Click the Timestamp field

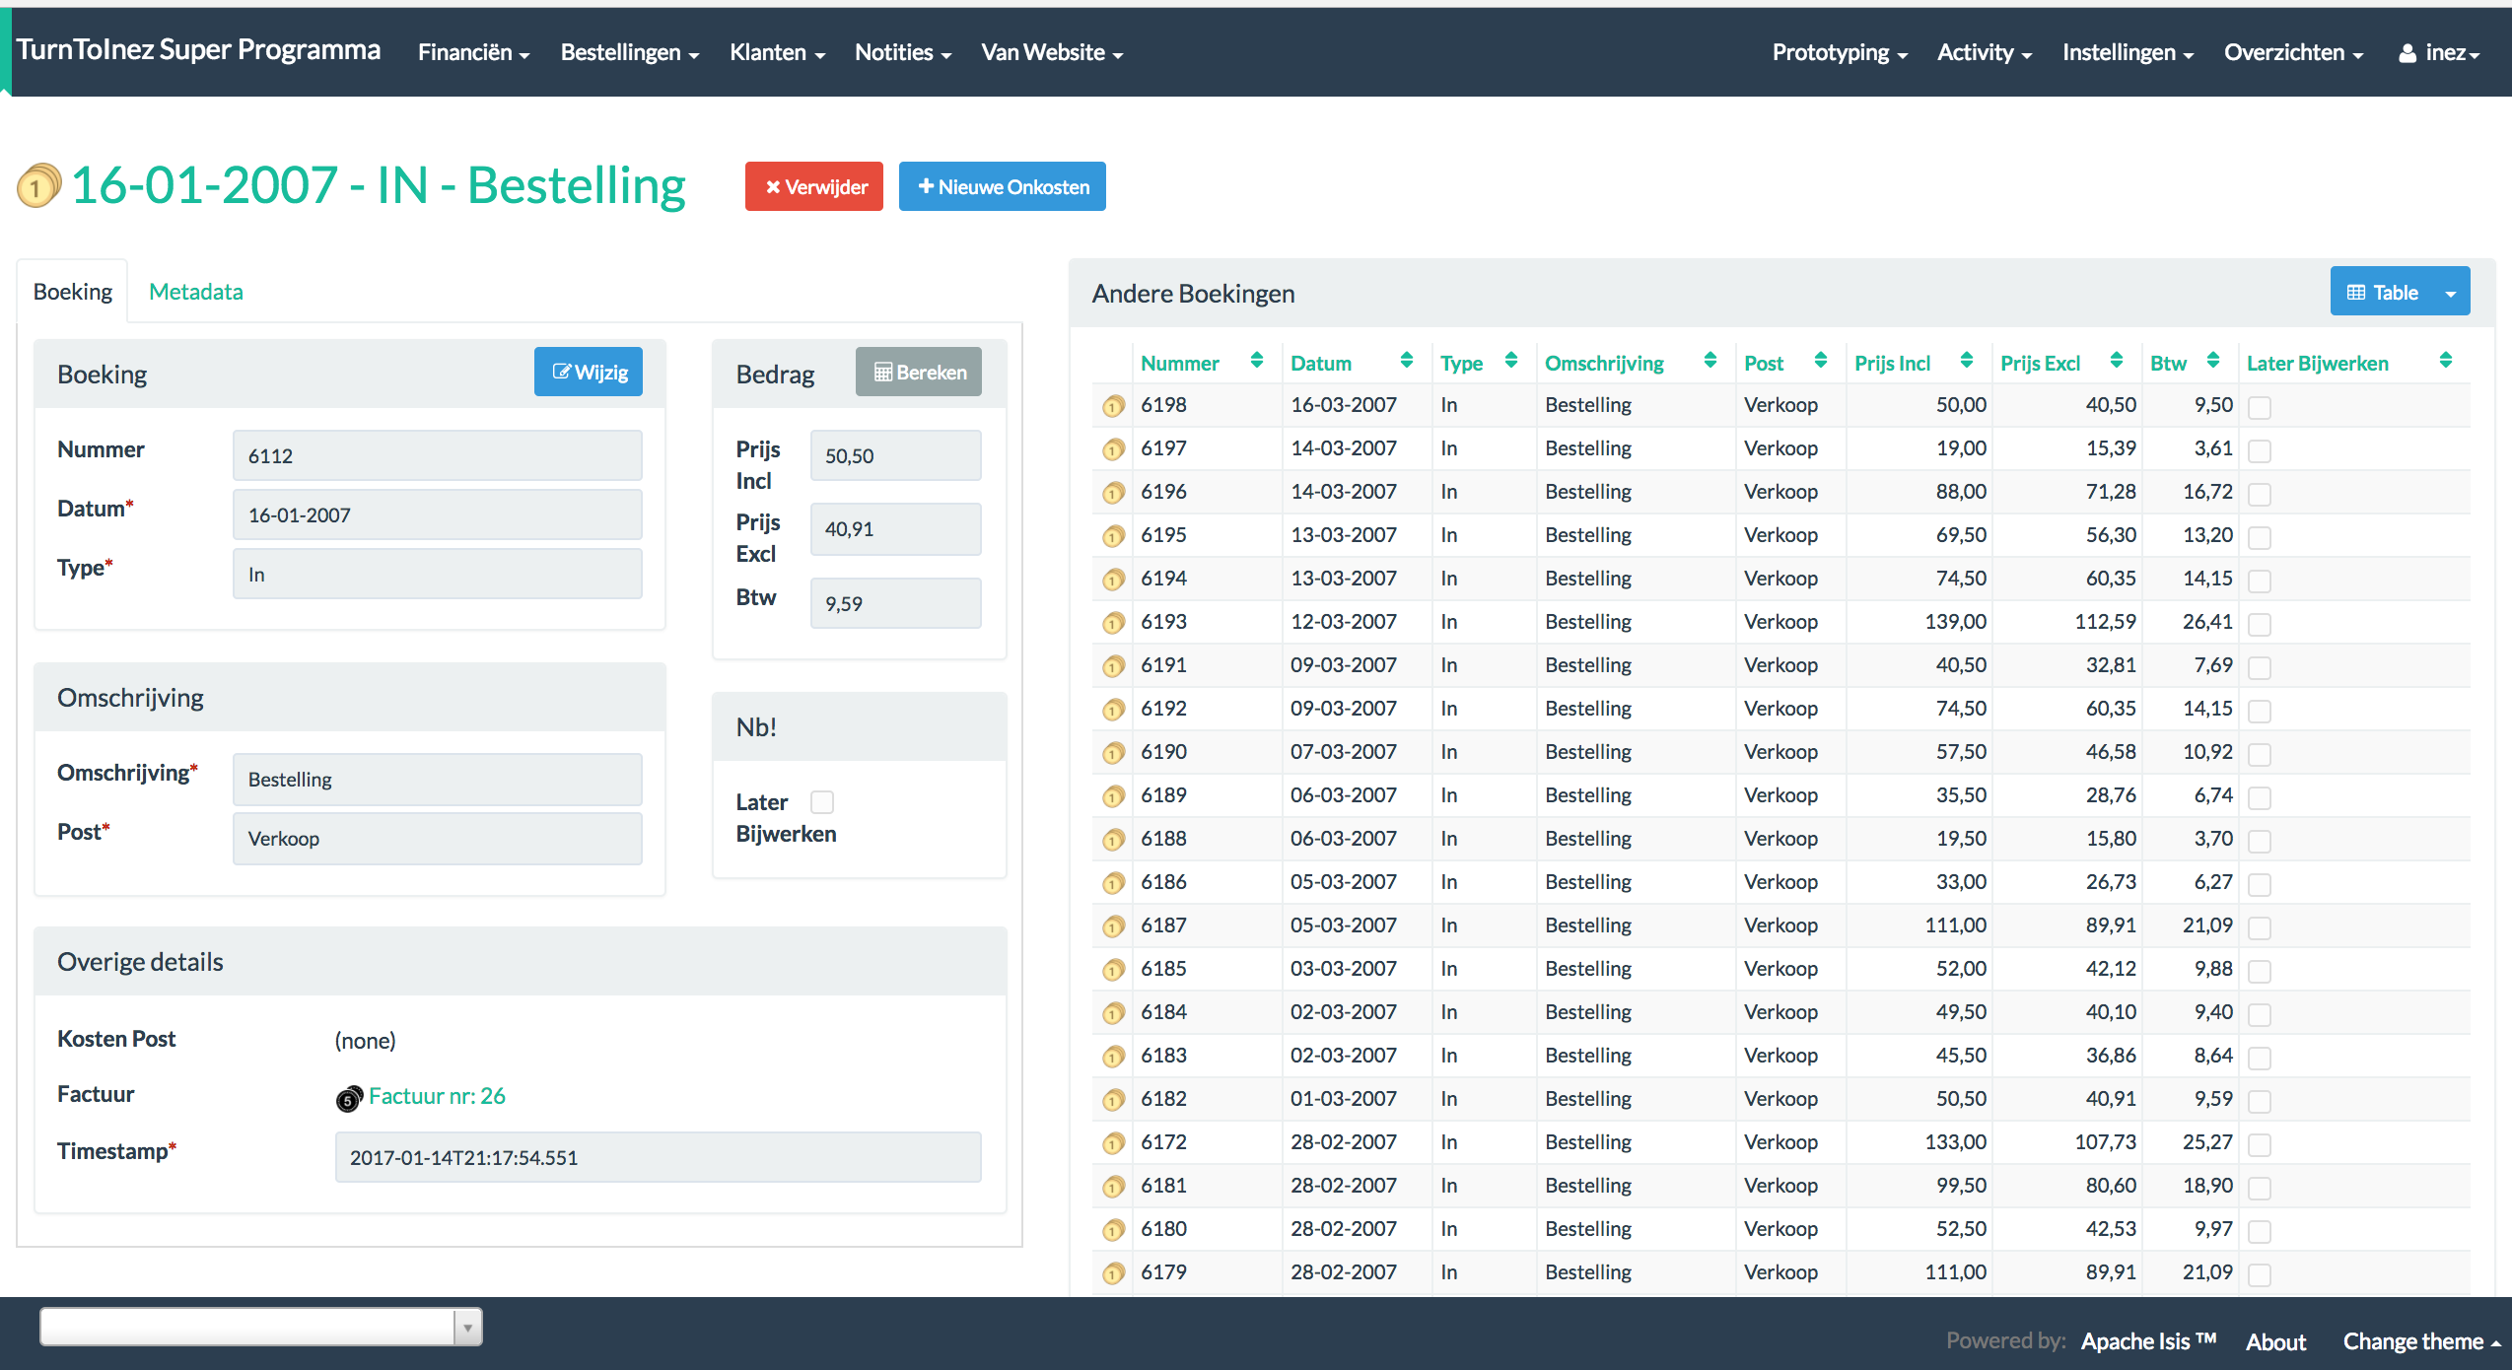click(658, 1157)
